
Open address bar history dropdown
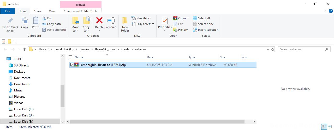[x=268, y=49]
